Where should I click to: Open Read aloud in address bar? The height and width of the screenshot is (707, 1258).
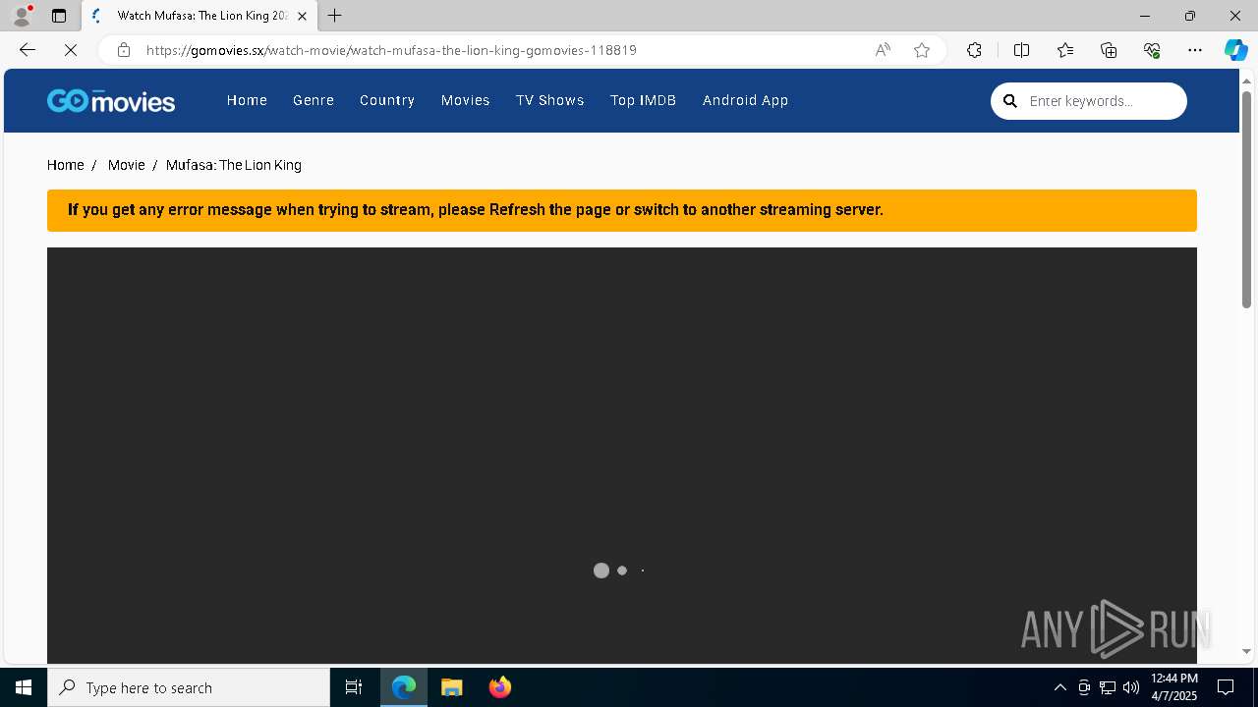(883, 50)
